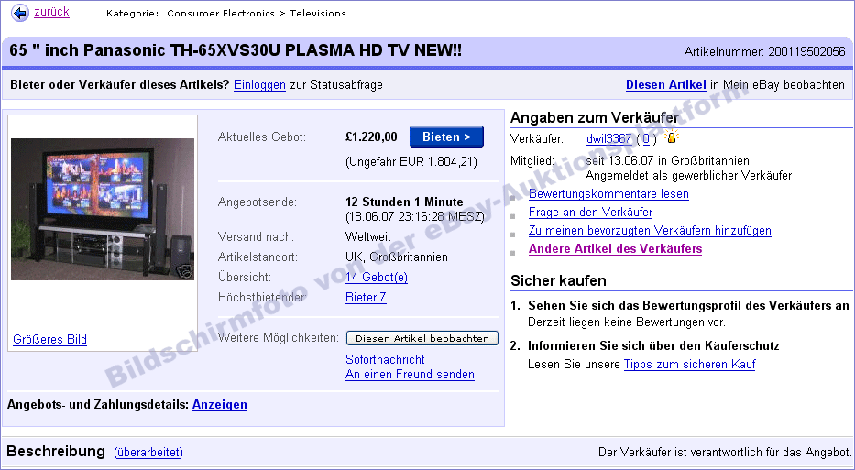
Task: Open the Einloggen link
Action: coord(259,85)
